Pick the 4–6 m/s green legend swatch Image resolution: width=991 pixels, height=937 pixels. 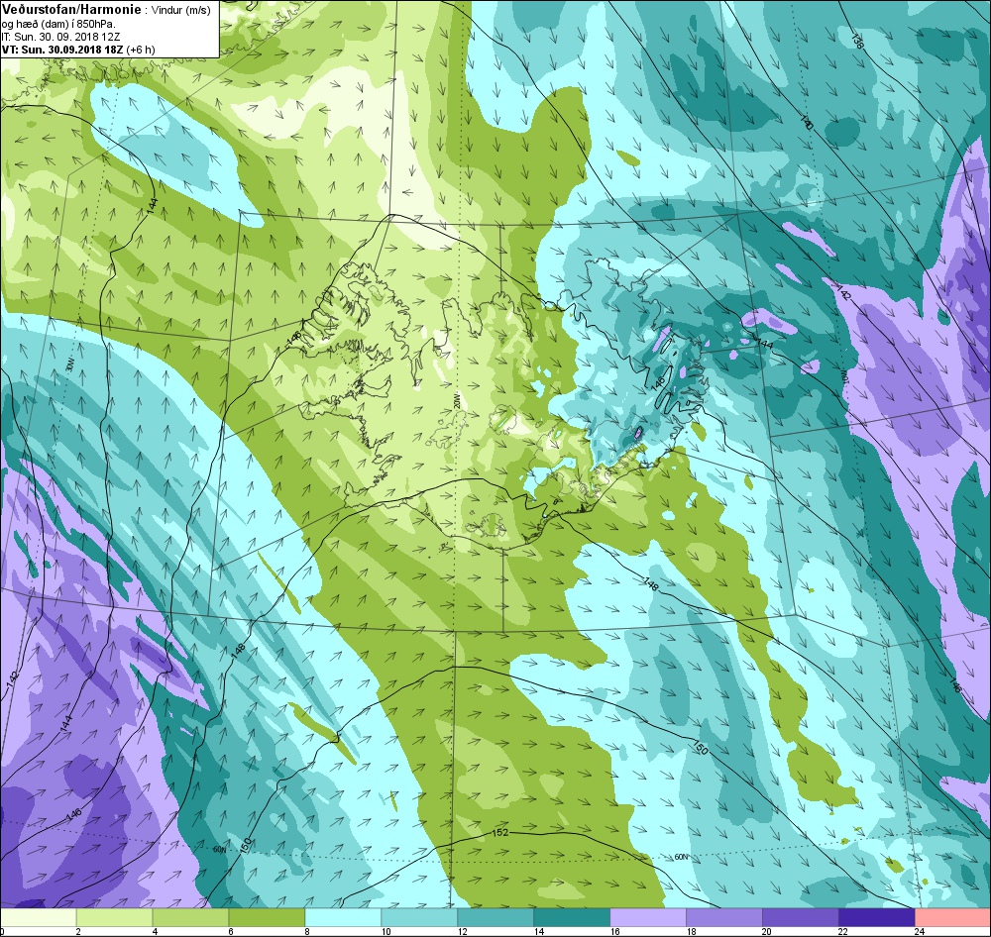tap(191, 916)
